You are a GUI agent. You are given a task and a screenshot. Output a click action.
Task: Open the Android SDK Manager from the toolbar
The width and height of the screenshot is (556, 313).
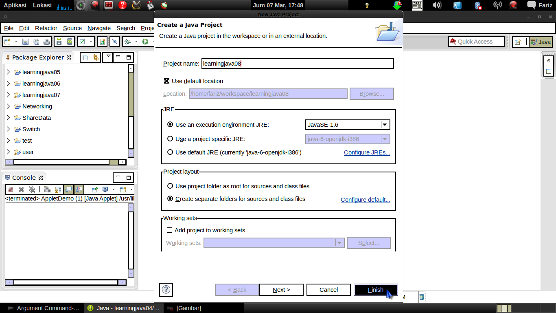(x=59, y=41)
